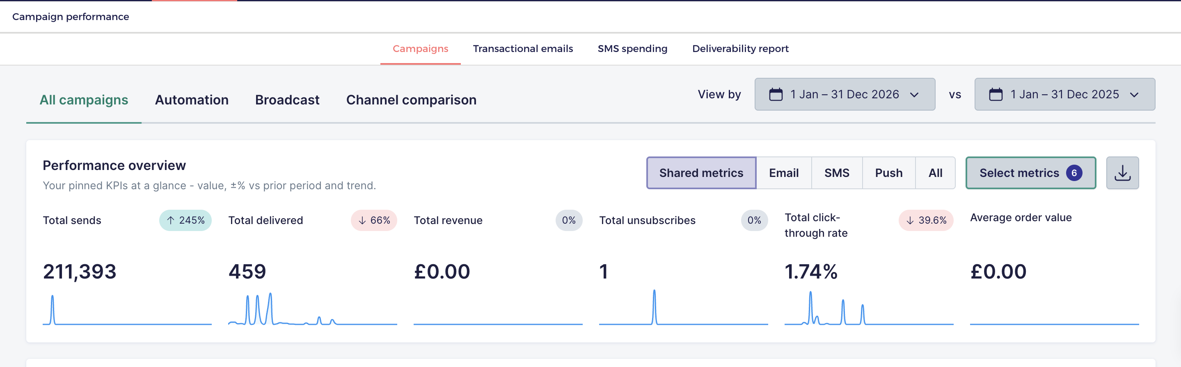Expand the 1 Jan – 31 Dec 2026 dropdown
This screenshot has width=1181, height=367.
(x=845, y=94)
